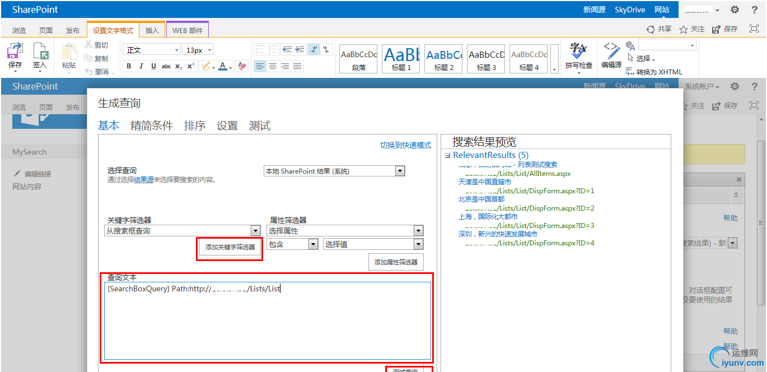This screenshot has width=767, height=372.
Task: Clear formatting with the eraser icon
Action: (242, 66)
